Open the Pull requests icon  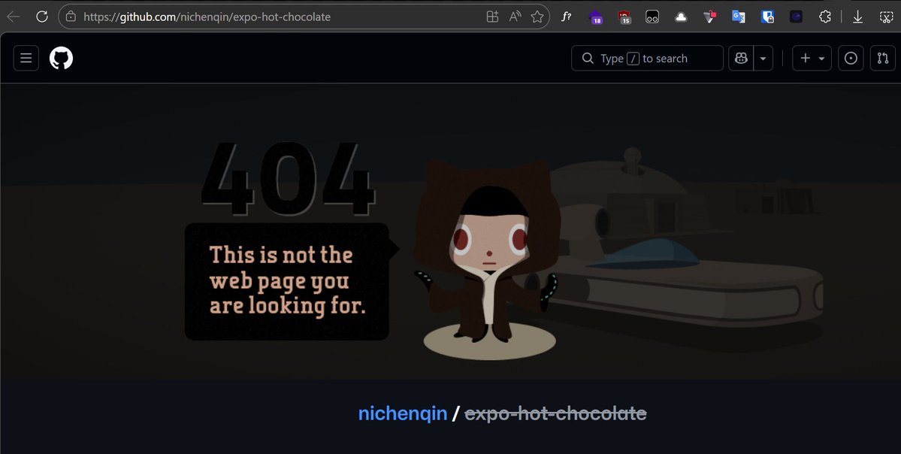click(x=883, y=58)
